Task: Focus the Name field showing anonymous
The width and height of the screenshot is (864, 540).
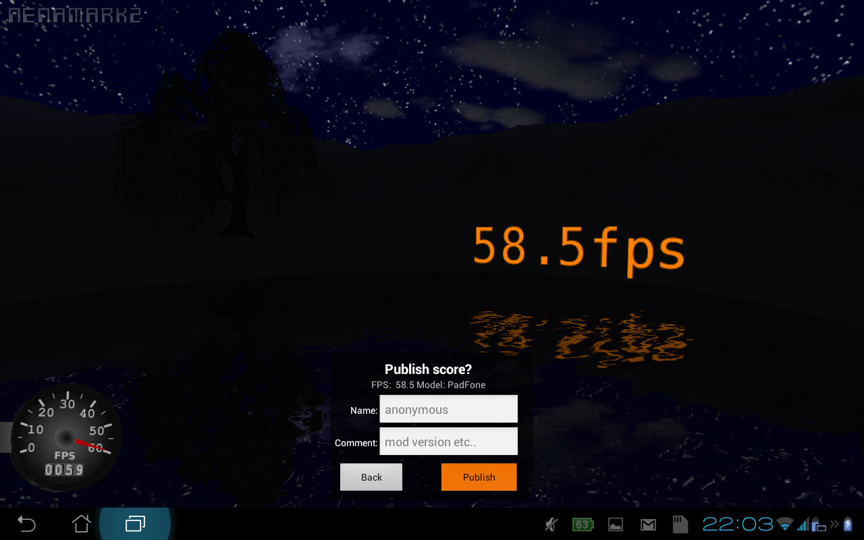Action: point(448,409)
